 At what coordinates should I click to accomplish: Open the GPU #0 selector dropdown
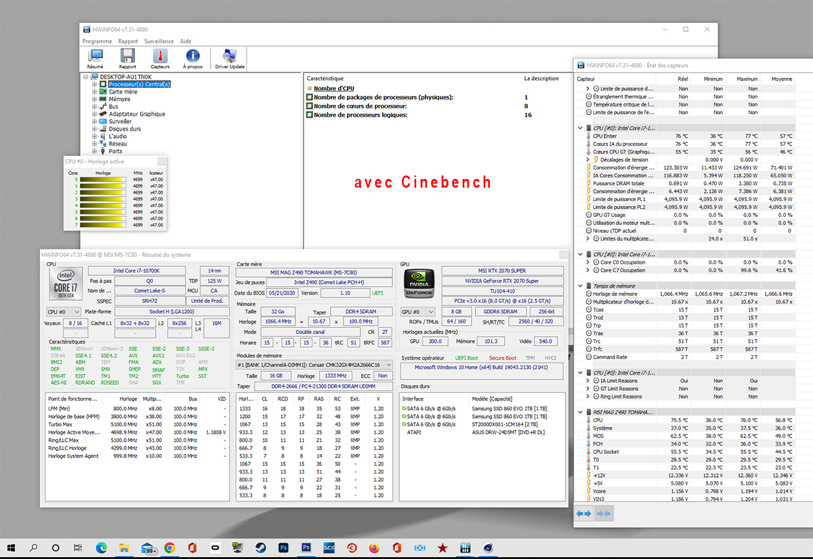click(x=418, y=312)
